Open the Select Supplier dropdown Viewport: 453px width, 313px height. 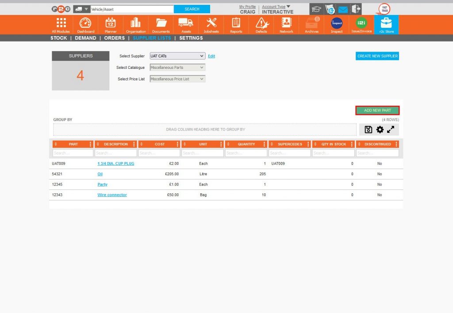tap(177, 56)
